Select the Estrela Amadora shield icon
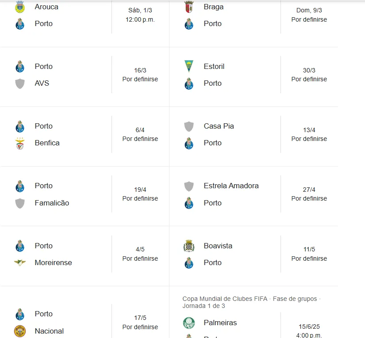This screenshot has width=365, height=338. [x=188, y=186]
